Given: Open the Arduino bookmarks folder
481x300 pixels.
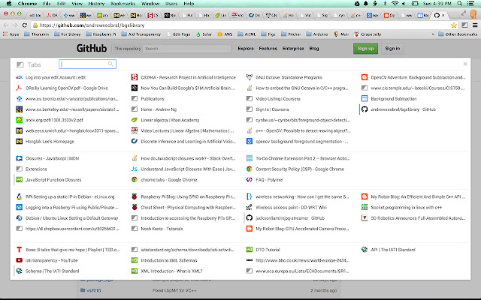Looking at the screenshot, I should point(317,34).
